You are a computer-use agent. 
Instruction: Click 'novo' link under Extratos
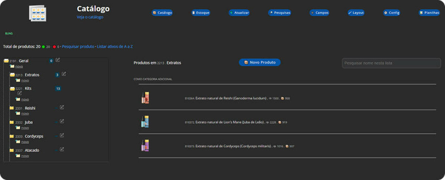(25, 81)
